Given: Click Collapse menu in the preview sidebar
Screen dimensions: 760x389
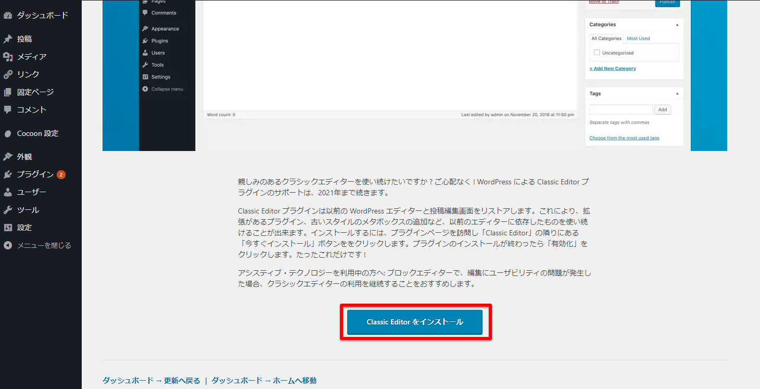Looking at the screenshot, I should click(x=167, y=89).
